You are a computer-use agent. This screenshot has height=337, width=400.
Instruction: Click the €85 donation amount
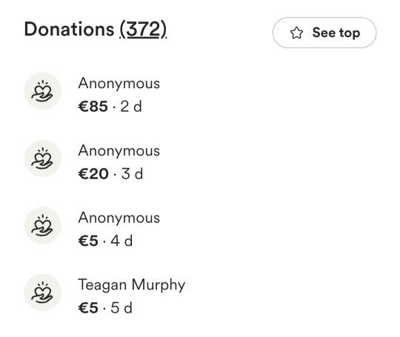point(93,107)
